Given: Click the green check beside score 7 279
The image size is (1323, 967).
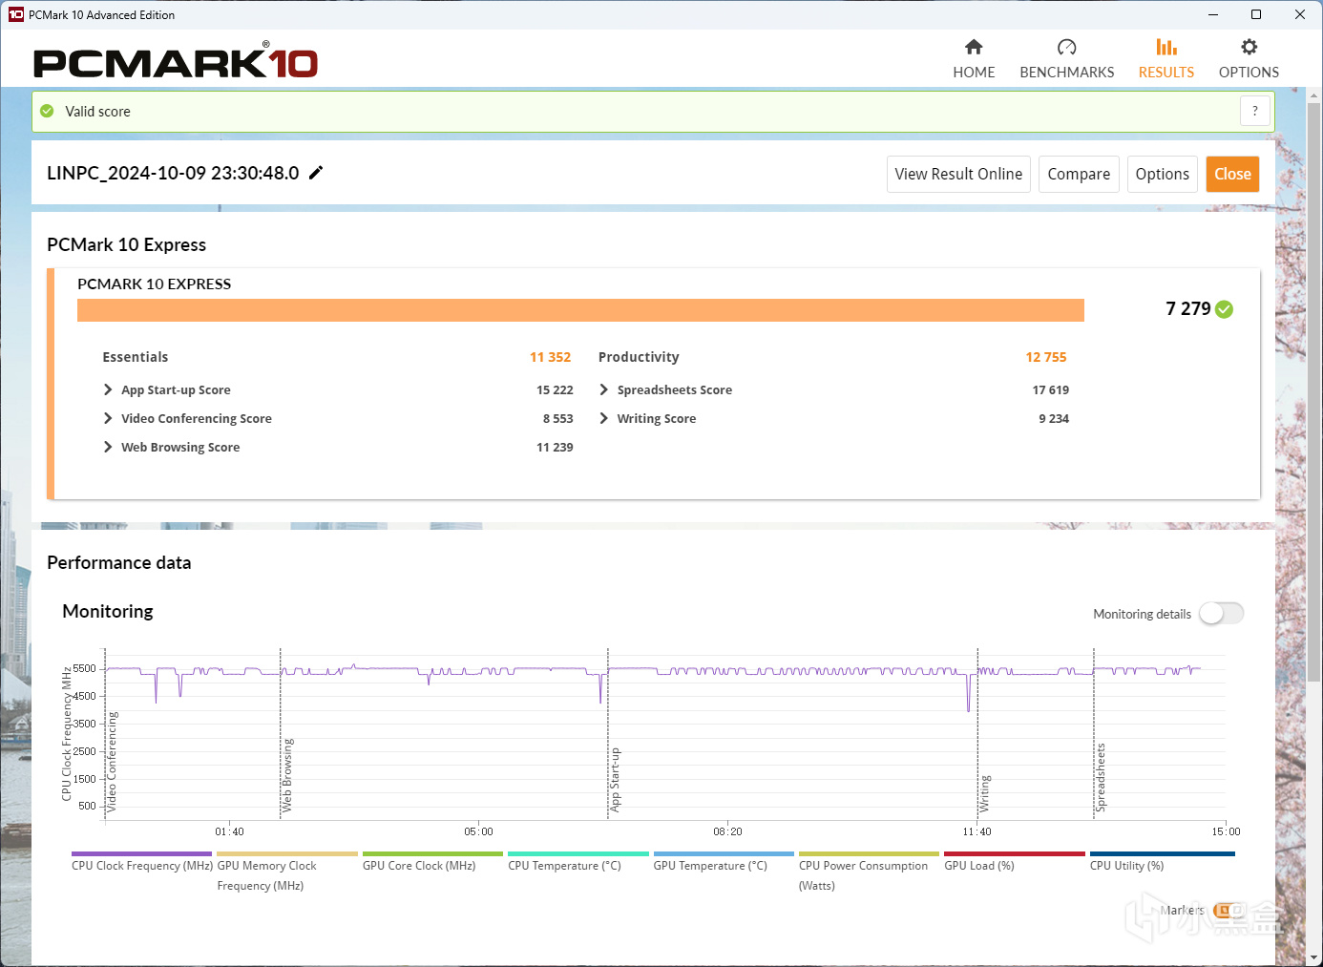Looking at the screenshot, I should (1225, 309).
